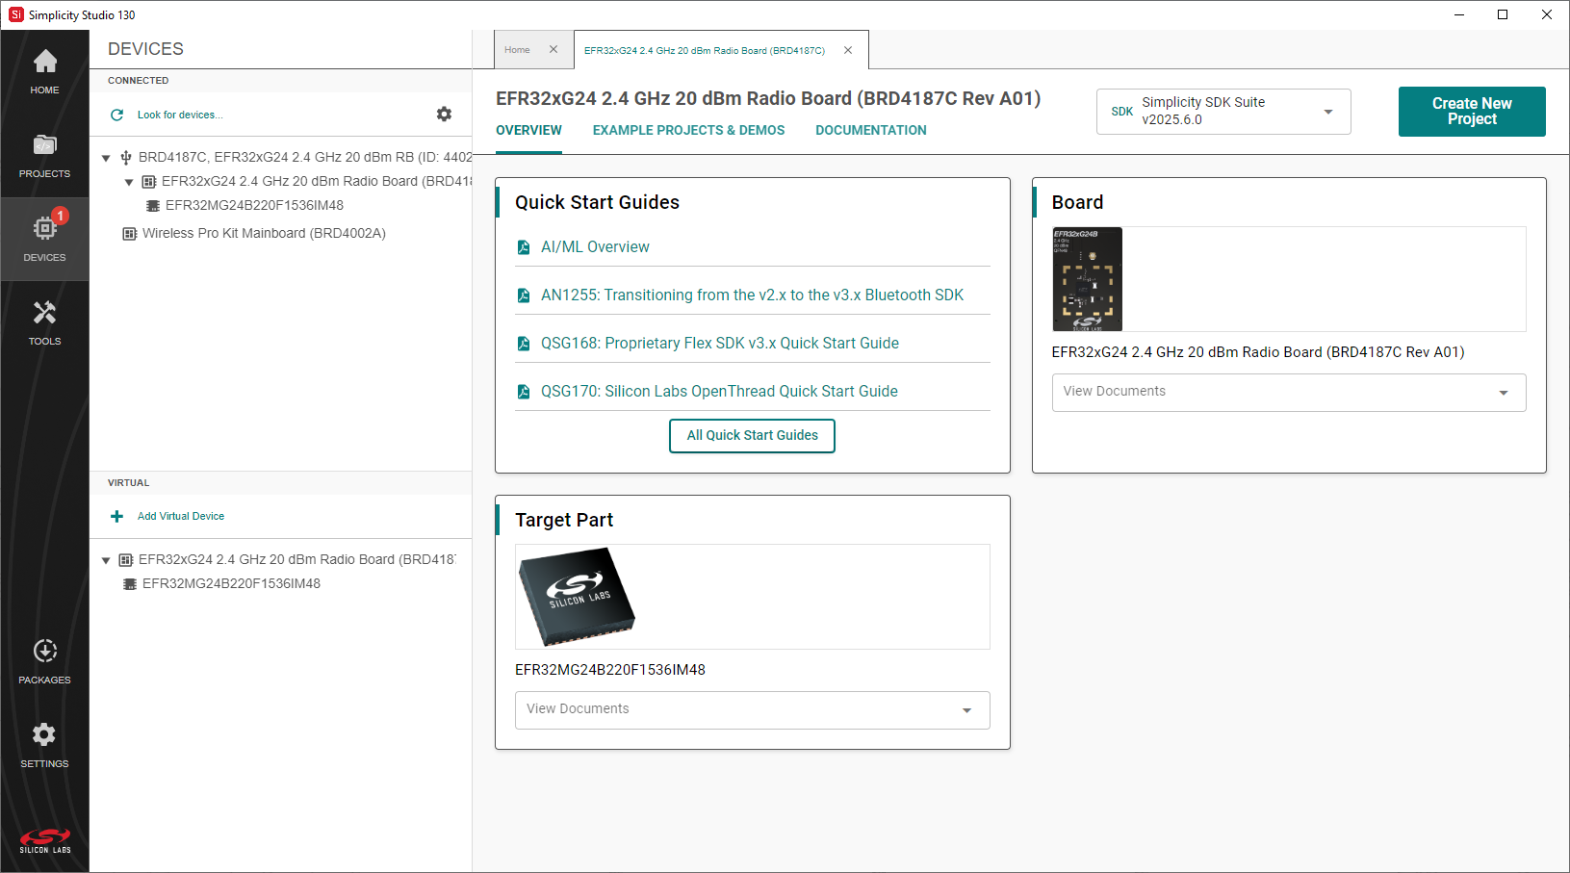Open AN1255 Bluetooth SDK transition guide
1570x873 pixels.
pos(752,295)
